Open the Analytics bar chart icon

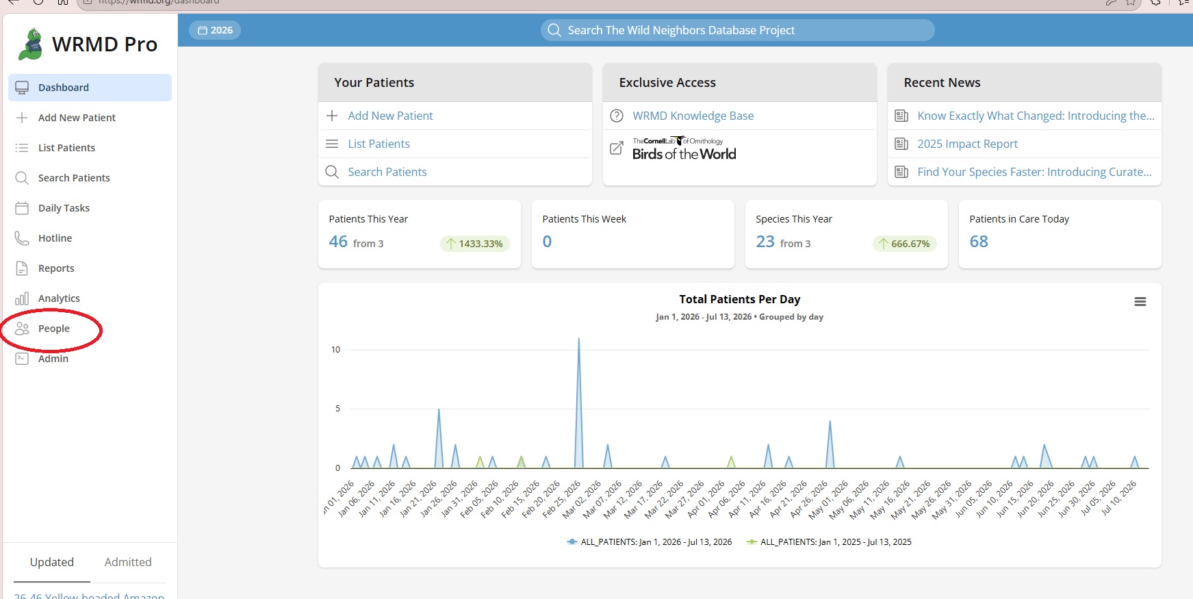point(22,298)
